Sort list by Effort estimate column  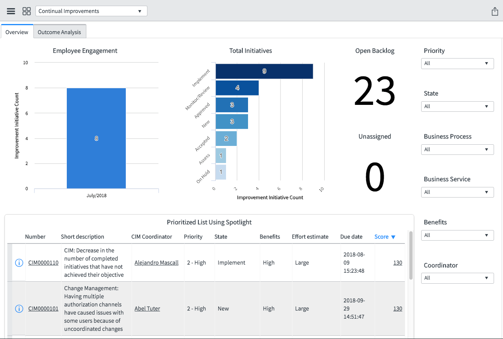click(x=310, y=237)
